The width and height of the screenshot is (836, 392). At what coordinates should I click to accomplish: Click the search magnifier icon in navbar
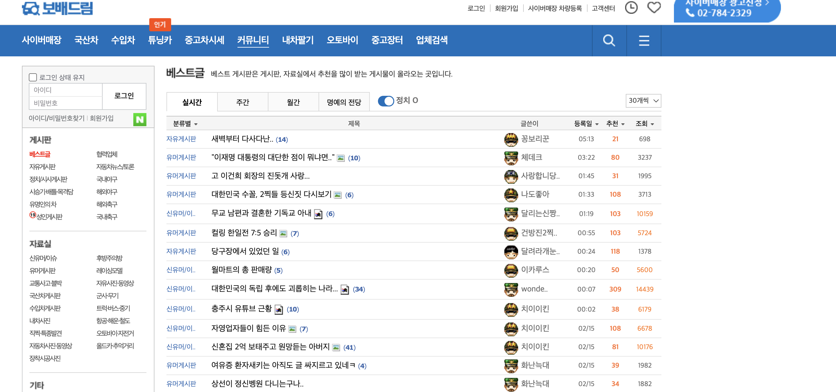click(609, 41)
